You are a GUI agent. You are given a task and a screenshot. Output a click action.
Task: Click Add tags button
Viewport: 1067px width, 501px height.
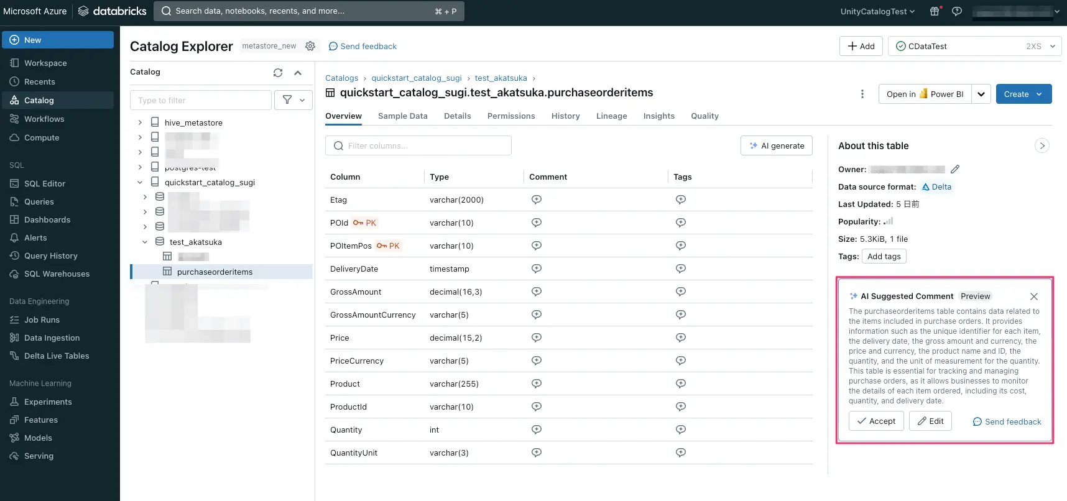tap(884, 256)
